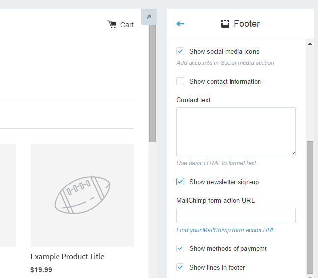Toggle Show social media icons checkbox
Viewport: 318px width, 278px height.
pos(180,51)
